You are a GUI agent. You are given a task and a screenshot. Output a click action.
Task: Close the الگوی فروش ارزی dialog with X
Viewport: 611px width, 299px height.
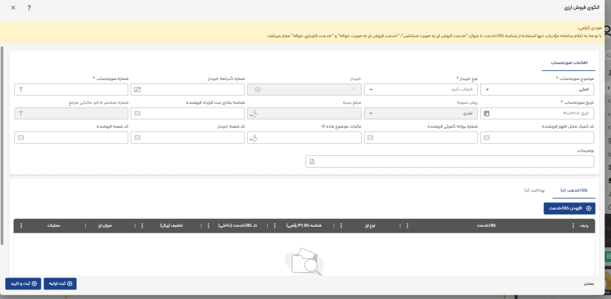point(13,8)
